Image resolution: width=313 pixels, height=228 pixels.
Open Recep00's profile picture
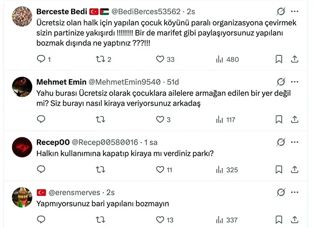pyautogui.click(x=22, y=147)
